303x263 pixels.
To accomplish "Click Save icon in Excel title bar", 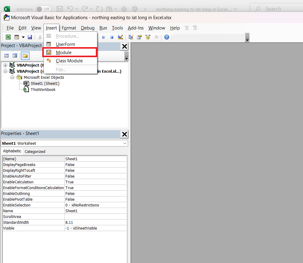I will (x=60, y=9).
